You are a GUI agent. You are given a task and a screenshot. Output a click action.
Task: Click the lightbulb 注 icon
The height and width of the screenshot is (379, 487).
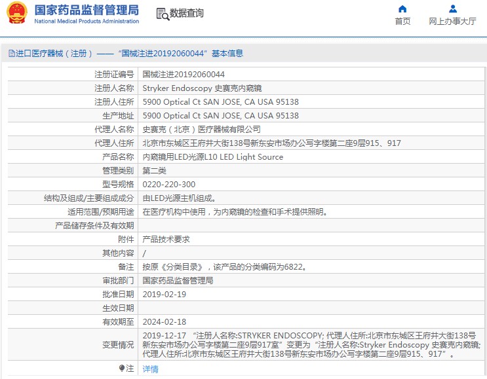tap(122, 368)
